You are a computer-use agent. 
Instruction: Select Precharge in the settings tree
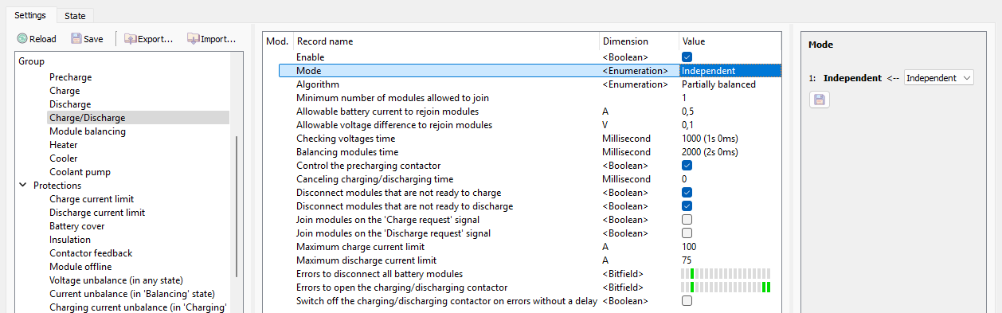70,77
